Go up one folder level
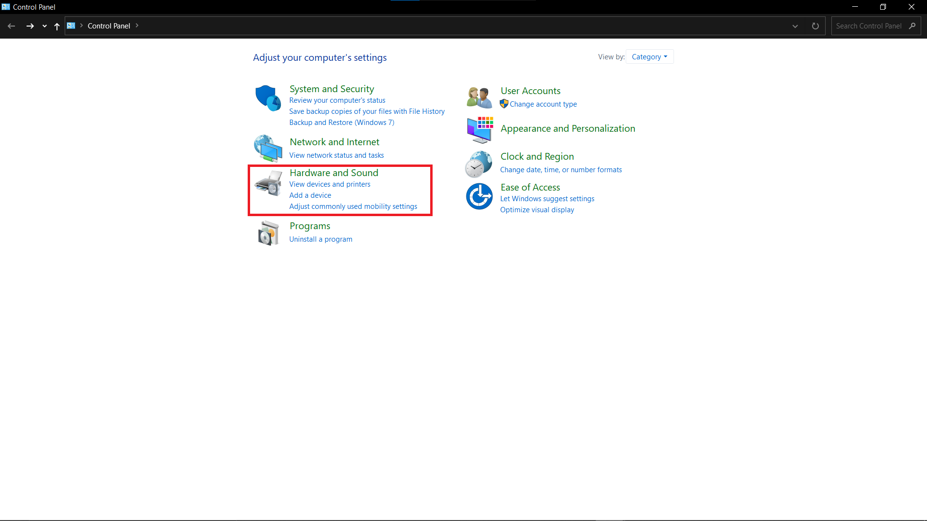Screen dimensions: 927x521 [x=57, y=26]
